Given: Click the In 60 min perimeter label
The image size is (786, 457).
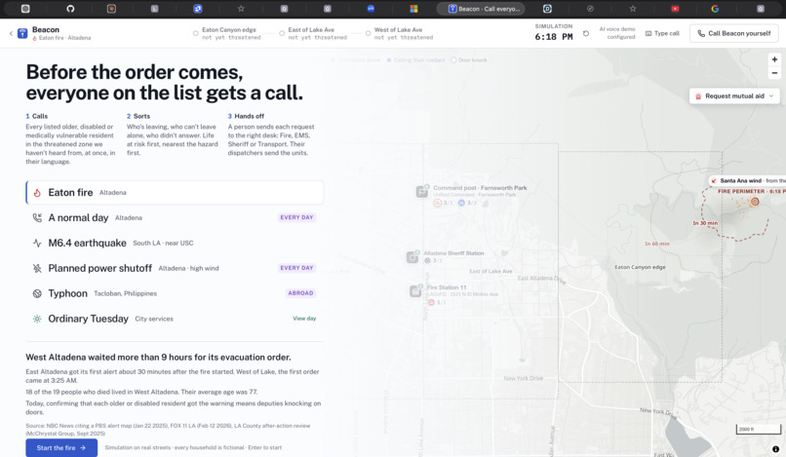Looking at the screenshot, I should click(657, 244).
